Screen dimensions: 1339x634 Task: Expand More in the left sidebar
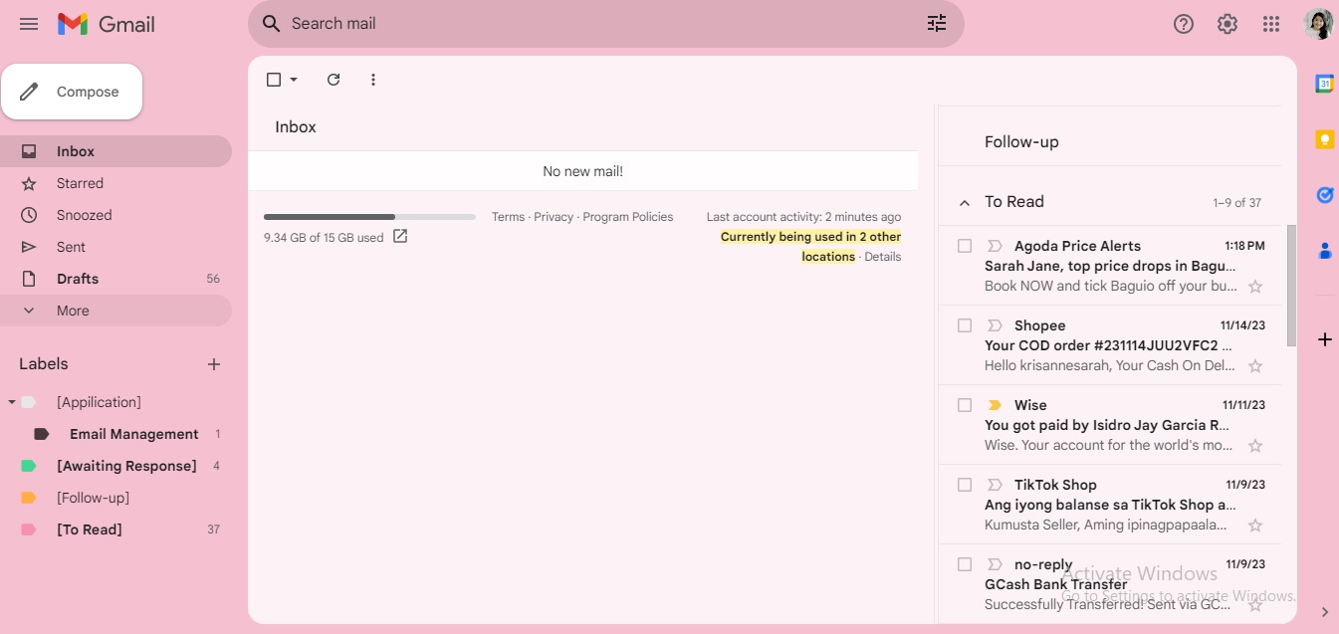tap(115, 311)
